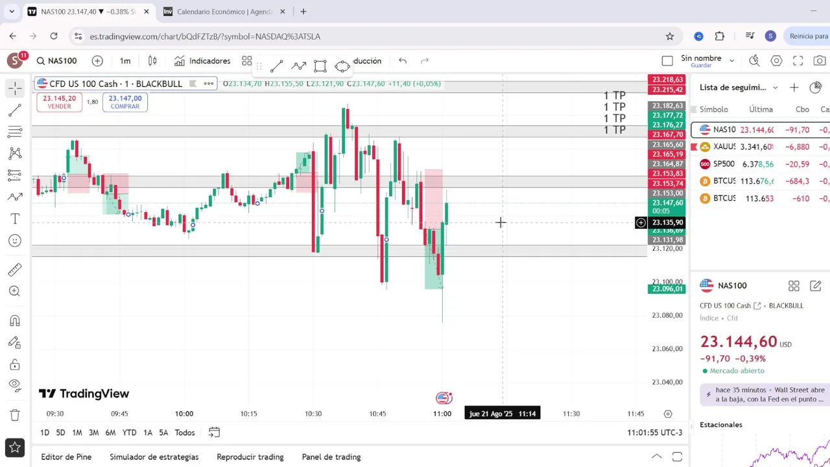Open the emoji icons tool
This screenshot has width=830, height=467.
tap(15, 241)
